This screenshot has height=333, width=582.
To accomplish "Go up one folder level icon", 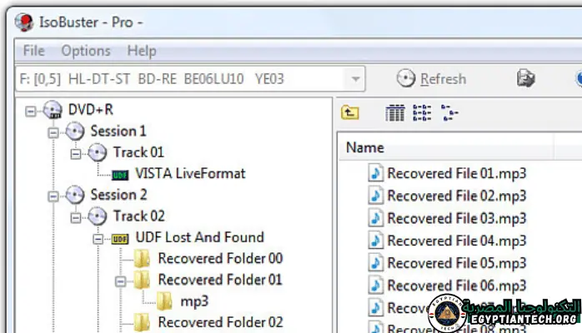I will click(x=350, y=113).
